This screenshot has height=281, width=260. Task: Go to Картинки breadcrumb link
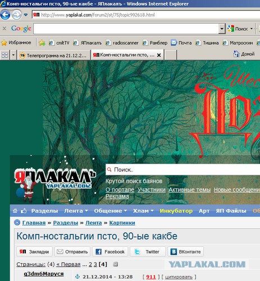pos(122,223)
